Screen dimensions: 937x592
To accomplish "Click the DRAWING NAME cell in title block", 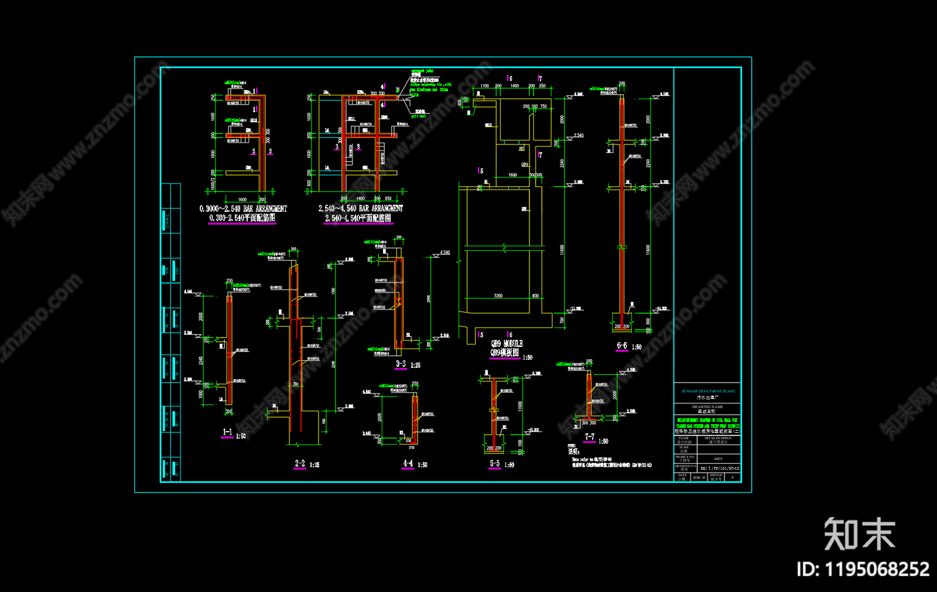I will pos(707,408).
